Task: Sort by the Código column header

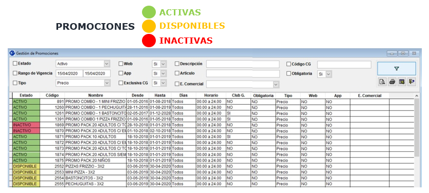Action: pyautogui.click(x=52, y=95)
